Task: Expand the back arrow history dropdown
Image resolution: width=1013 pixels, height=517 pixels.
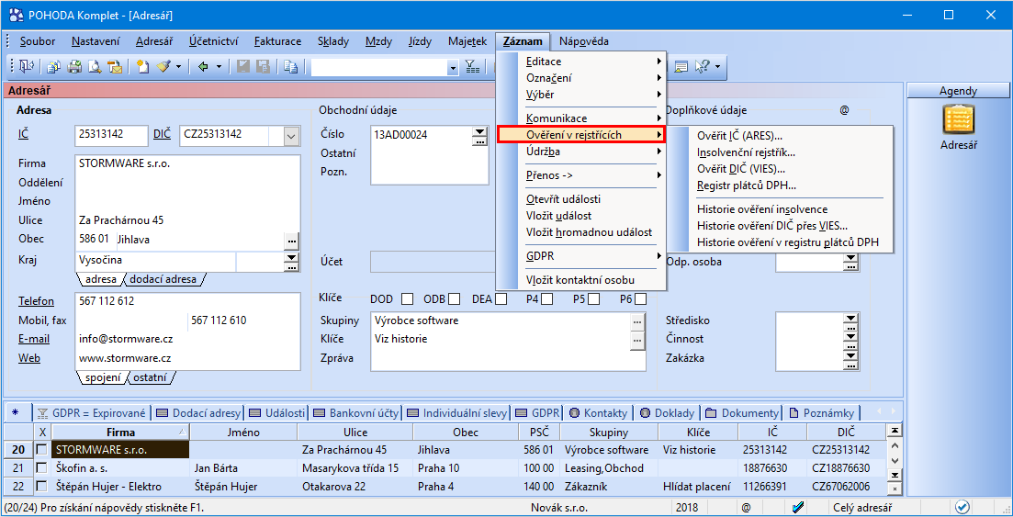Action: click(x=219, y=66)
